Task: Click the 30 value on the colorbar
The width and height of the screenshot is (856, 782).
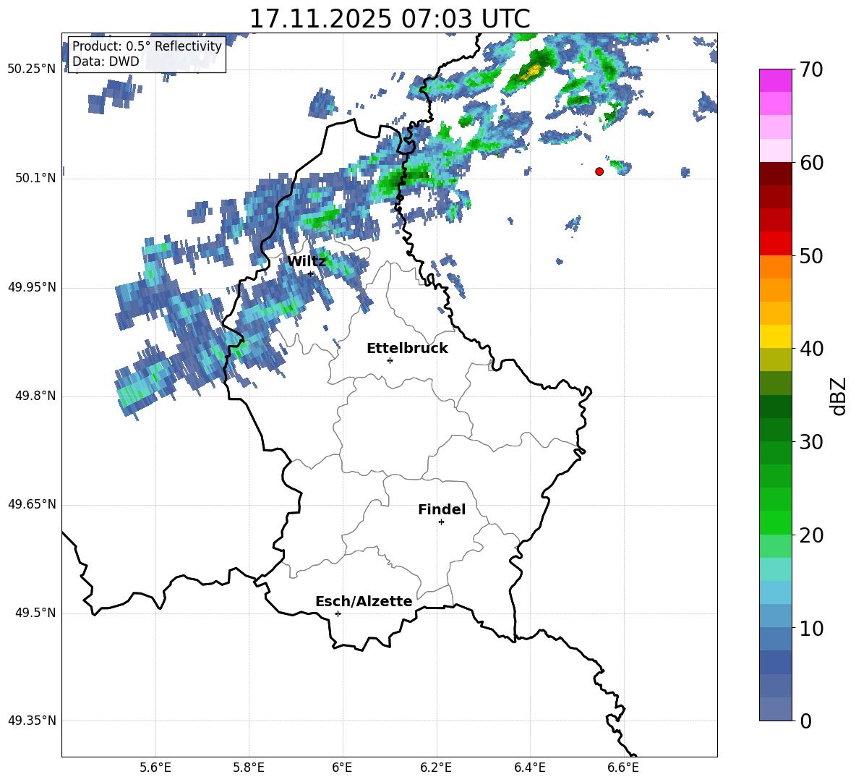Action: pyautogui.click(x=811, y=442)
